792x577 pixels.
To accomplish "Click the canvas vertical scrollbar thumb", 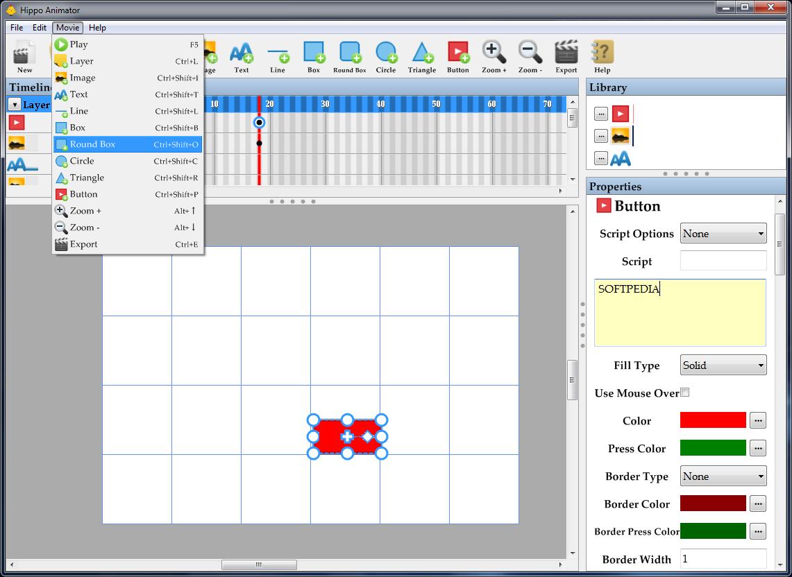I will (x=572, y=379).
